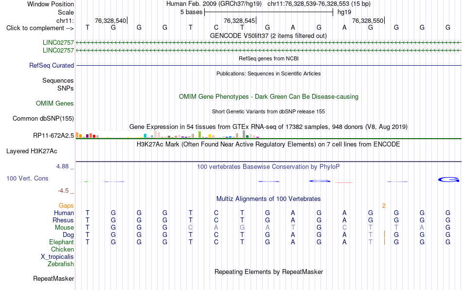Image resolution: width=462 pixels, height=290 pixels.
Task: Open the H3K27Ac Mark ENCODE track title
Action: click(268, 145)
